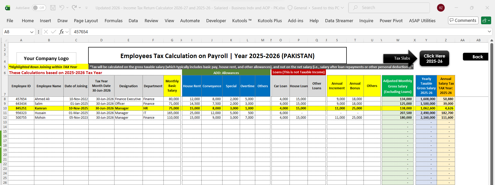Open the Undo history dropdown arrow
The image size is (495, 185).
[x=68, y=8]
